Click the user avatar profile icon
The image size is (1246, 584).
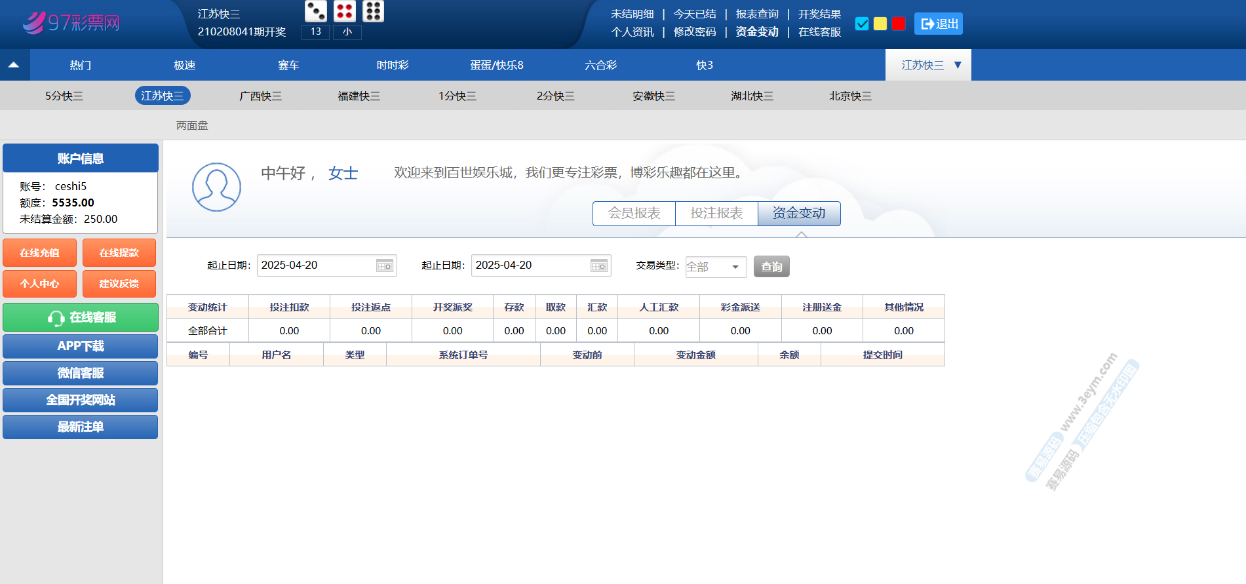(216, 187)
